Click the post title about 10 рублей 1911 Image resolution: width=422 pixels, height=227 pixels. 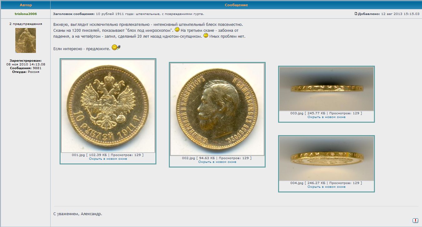coord(150,14)
